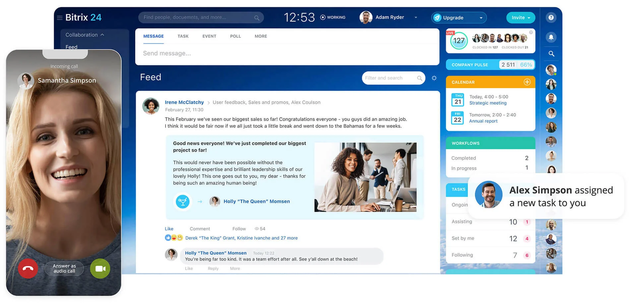Open the In progress workflows row
This screenshot has width=630, height=303.
pos(490,168)
